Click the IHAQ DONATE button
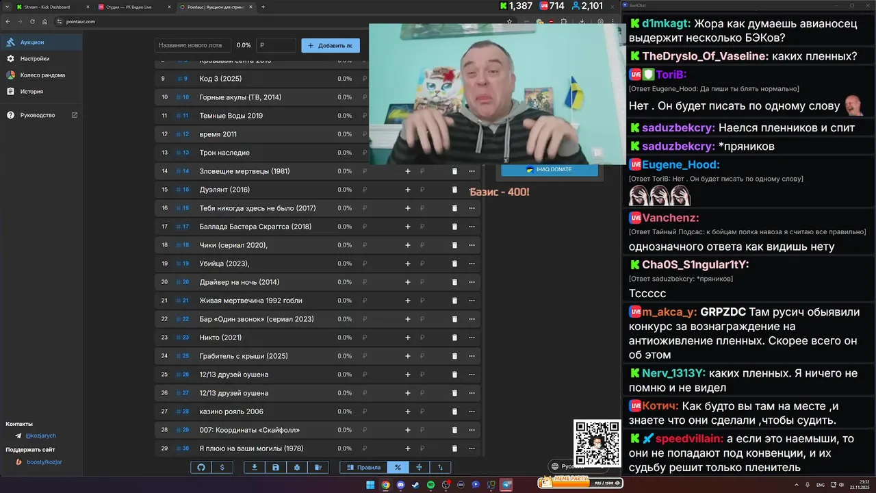The image size is (876, 493). pos(550,169)
